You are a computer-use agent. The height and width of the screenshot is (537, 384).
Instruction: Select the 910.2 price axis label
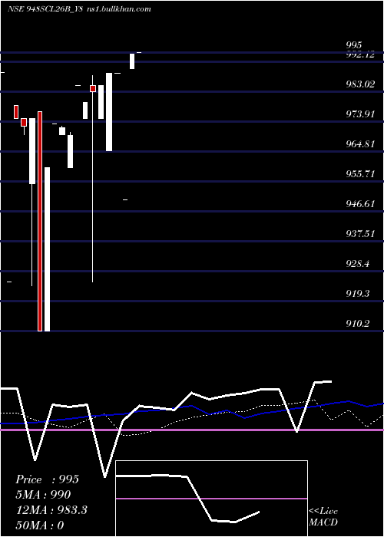click(x=358, y=323)
